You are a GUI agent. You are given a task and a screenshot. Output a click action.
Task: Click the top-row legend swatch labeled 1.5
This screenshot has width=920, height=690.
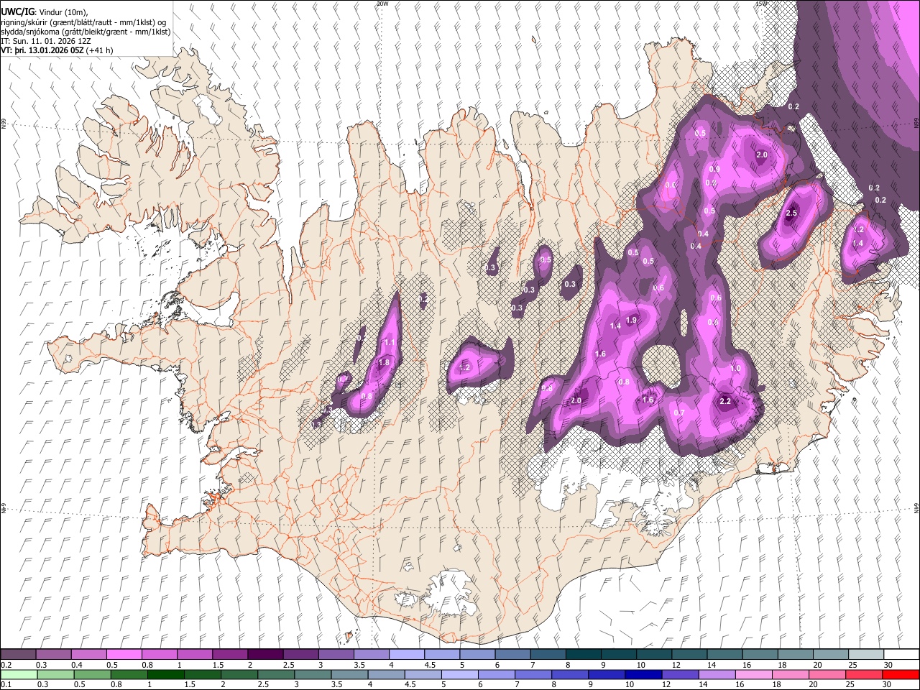pyautogui.click(x=229, y=654)
